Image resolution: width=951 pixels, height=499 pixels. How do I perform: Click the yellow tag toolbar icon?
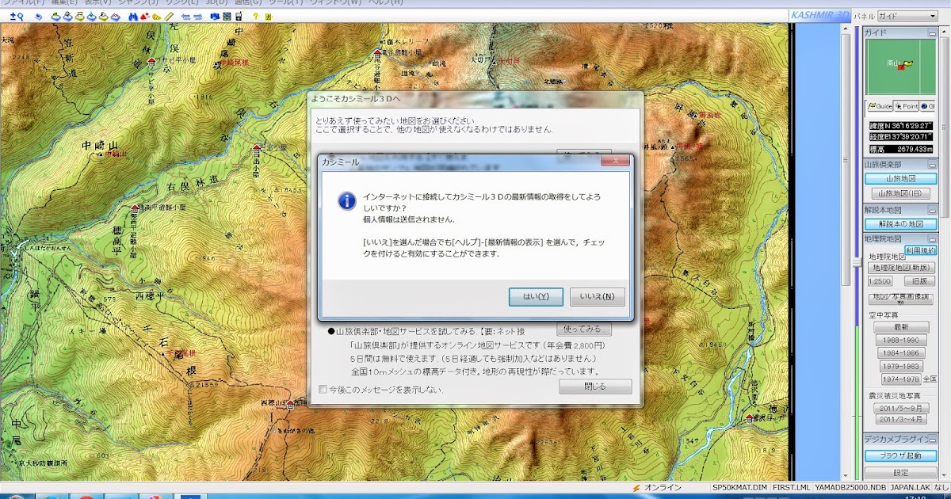157,17
